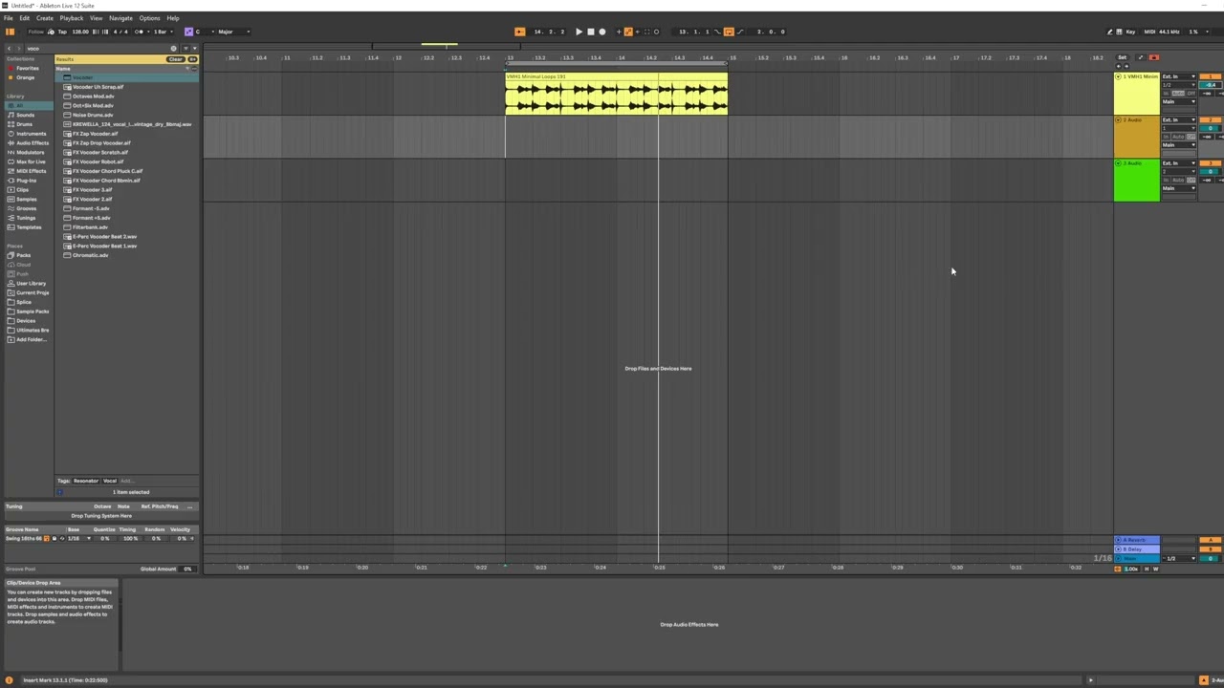Open the 1 Bar quantization dropdown
1224x688 pixels.
pyautogui.click(x=163, y=32)
